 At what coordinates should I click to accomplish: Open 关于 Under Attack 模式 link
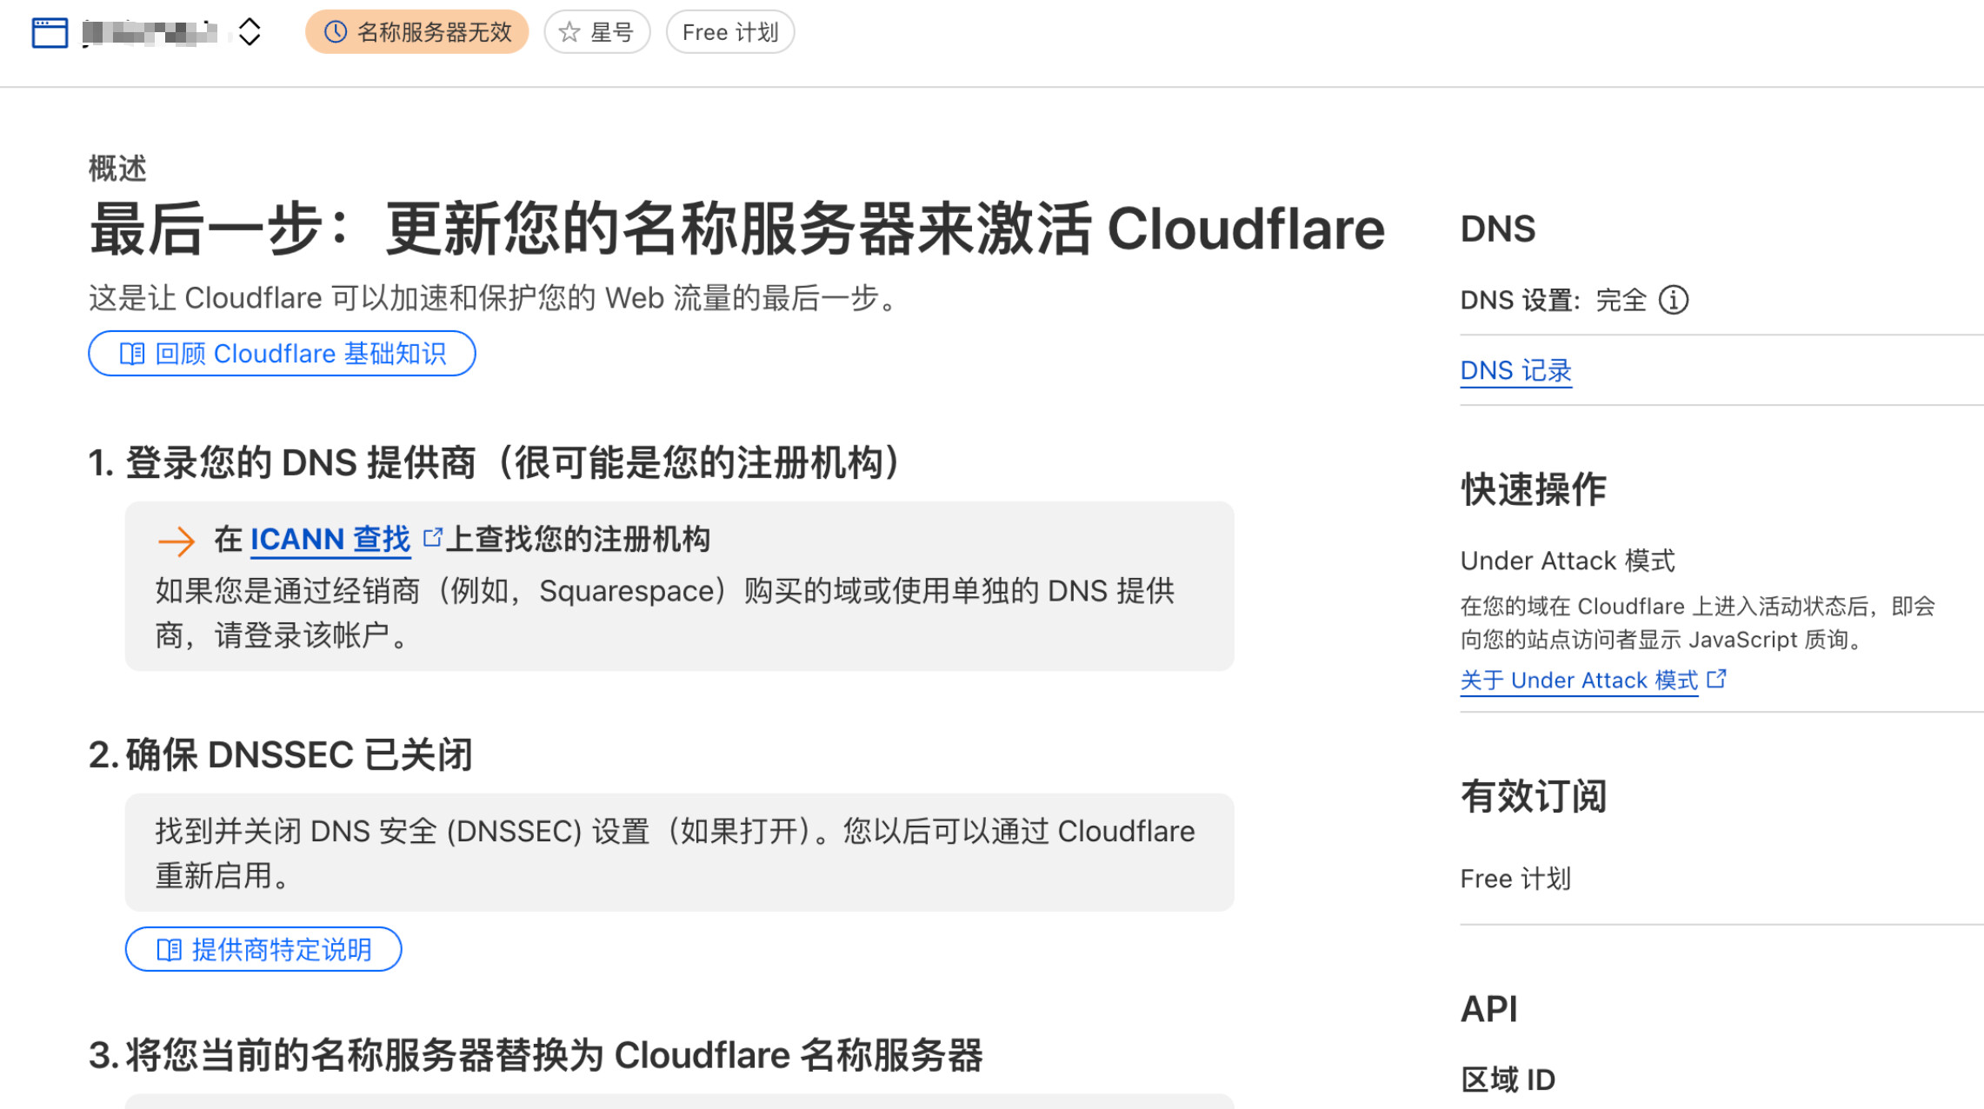pyautogui.click(x=1578, y=681)
